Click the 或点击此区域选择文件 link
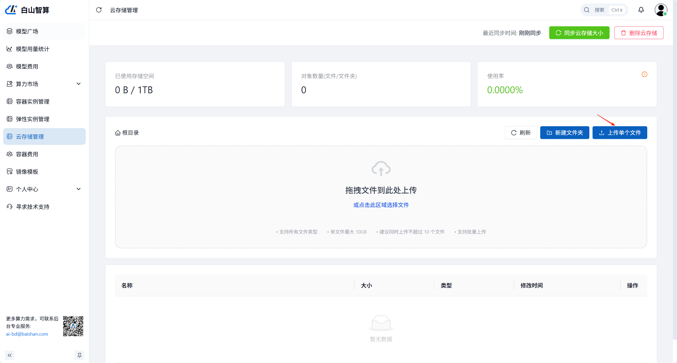The height and width of the screenshot is (363, 677). tap(381, 205)
